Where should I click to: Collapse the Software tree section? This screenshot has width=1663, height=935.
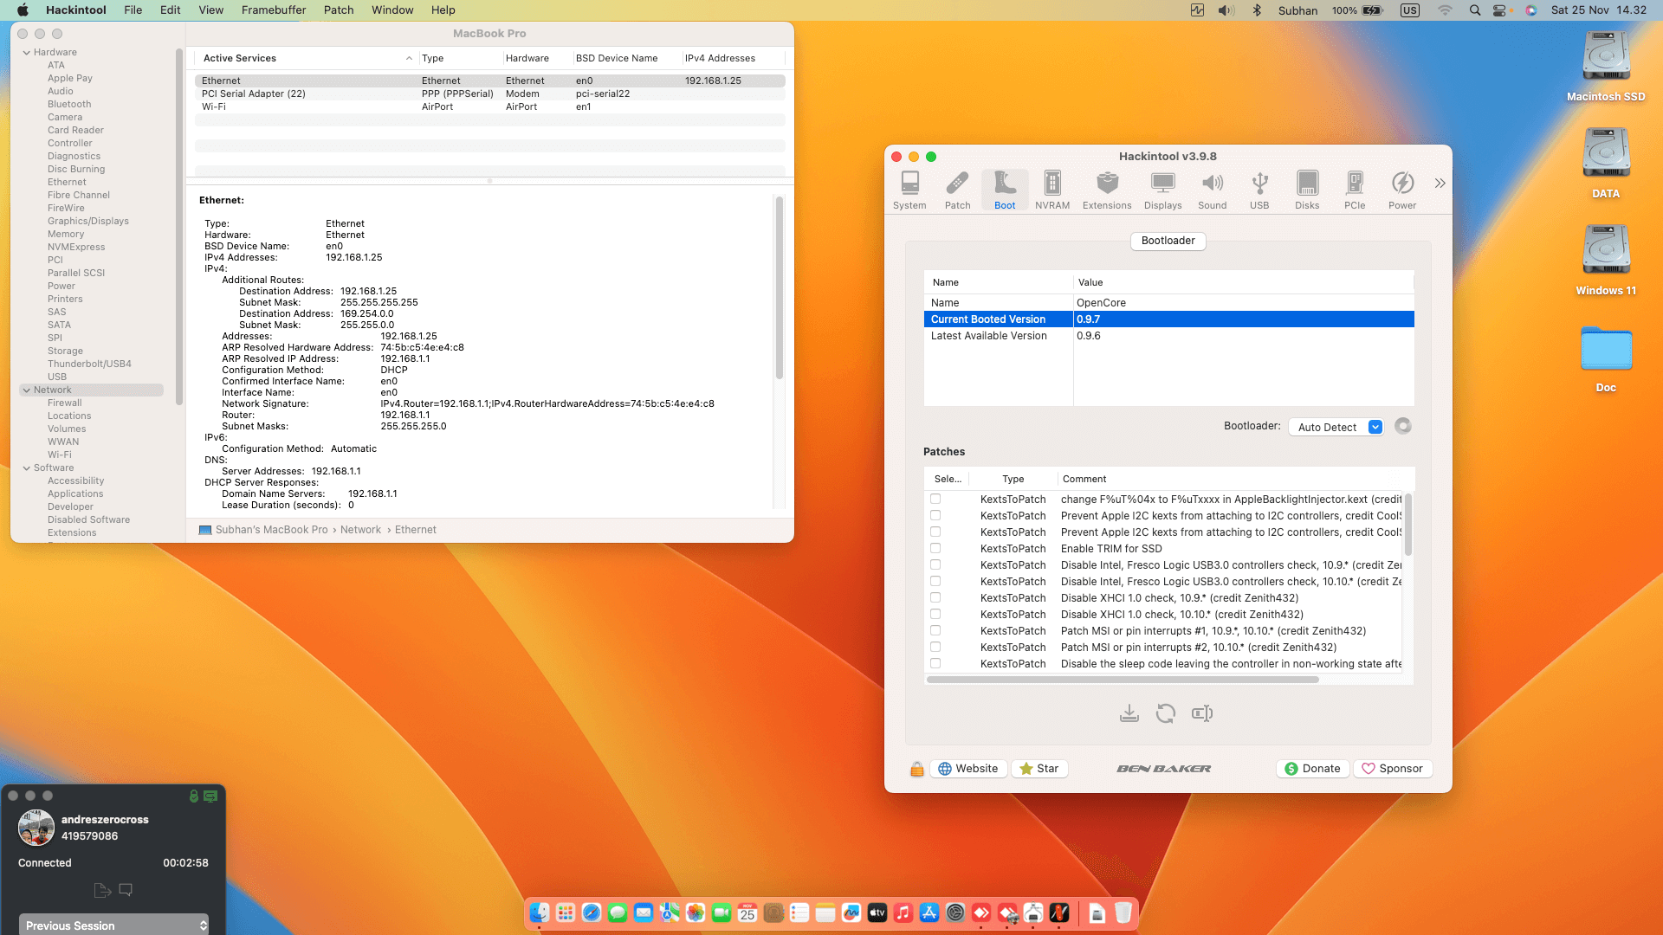click(x=27, y=468)
